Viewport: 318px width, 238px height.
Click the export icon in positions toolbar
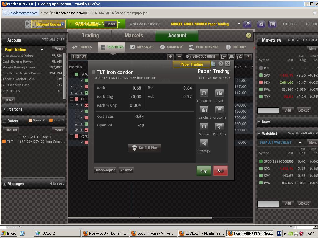[224, 57]
